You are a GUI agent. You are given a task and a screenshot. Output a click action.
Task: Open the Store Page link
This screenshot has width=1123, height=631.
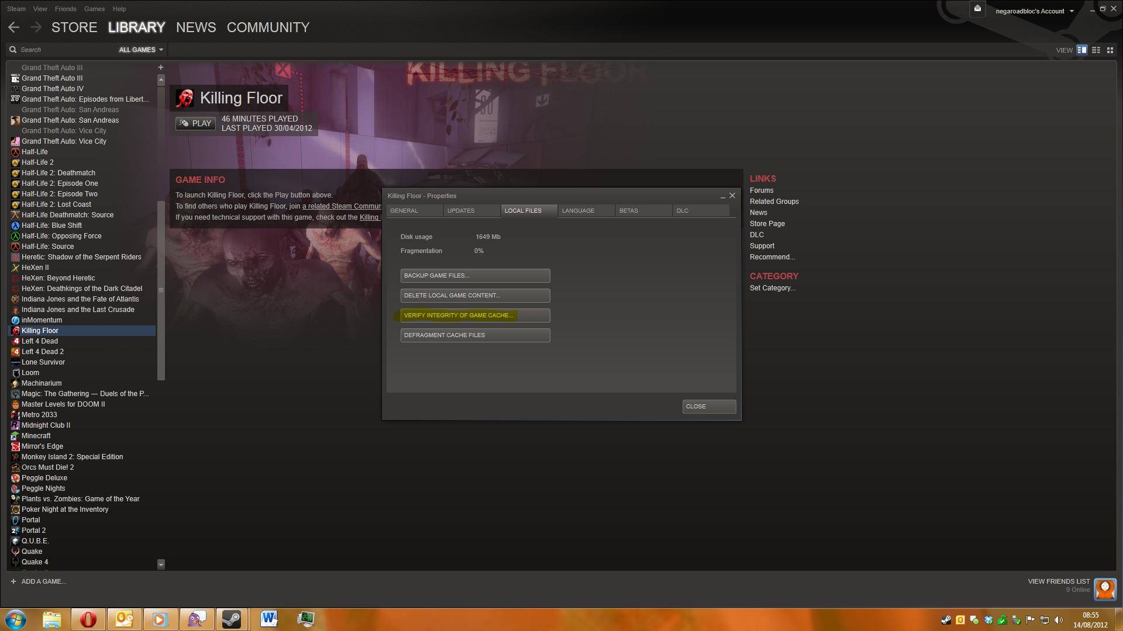767,224
